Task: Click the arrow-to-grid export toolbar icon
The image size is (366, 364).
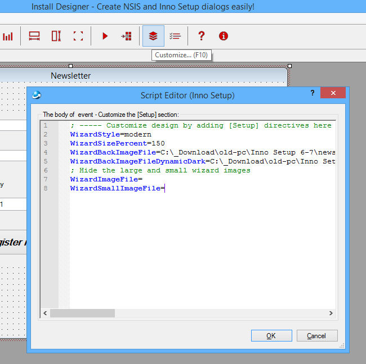Action: (x=126, y=36)
